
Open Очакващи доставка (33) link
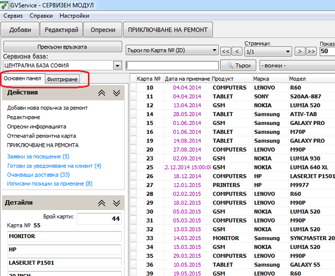click(38, 175)
